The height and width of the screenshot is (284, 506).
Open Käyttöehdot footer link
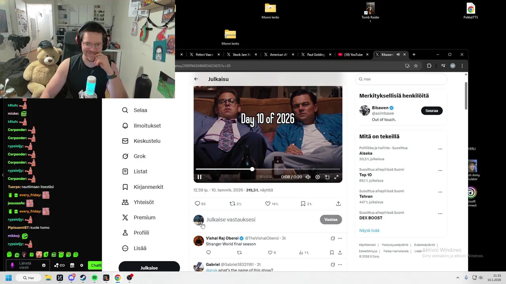point(367,245)
